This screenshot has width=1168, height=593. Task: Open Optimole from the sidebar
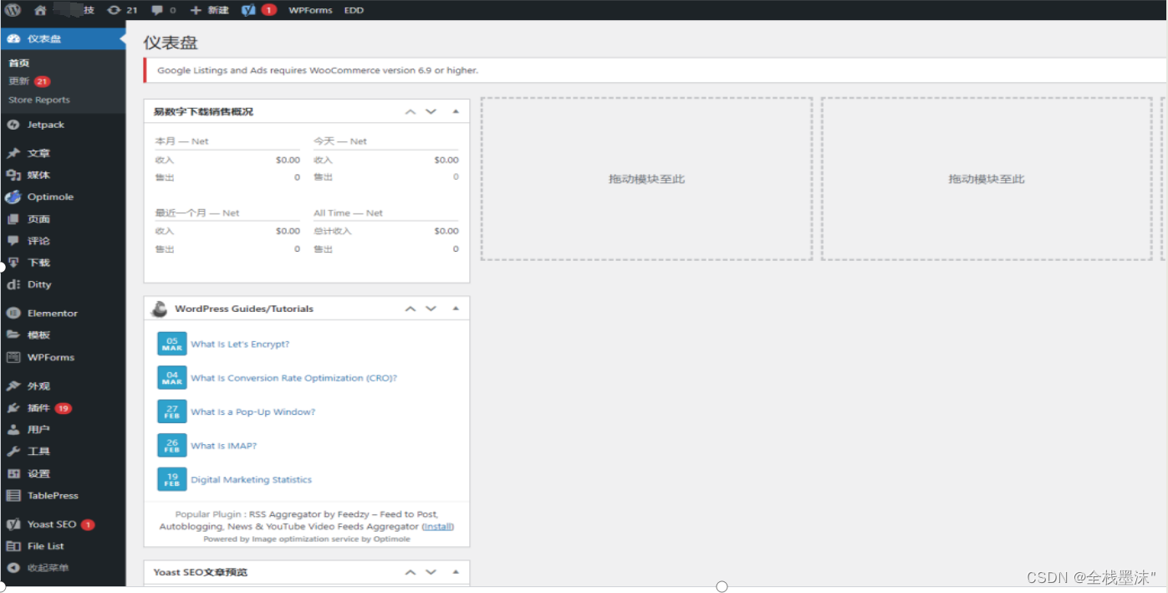48,197
